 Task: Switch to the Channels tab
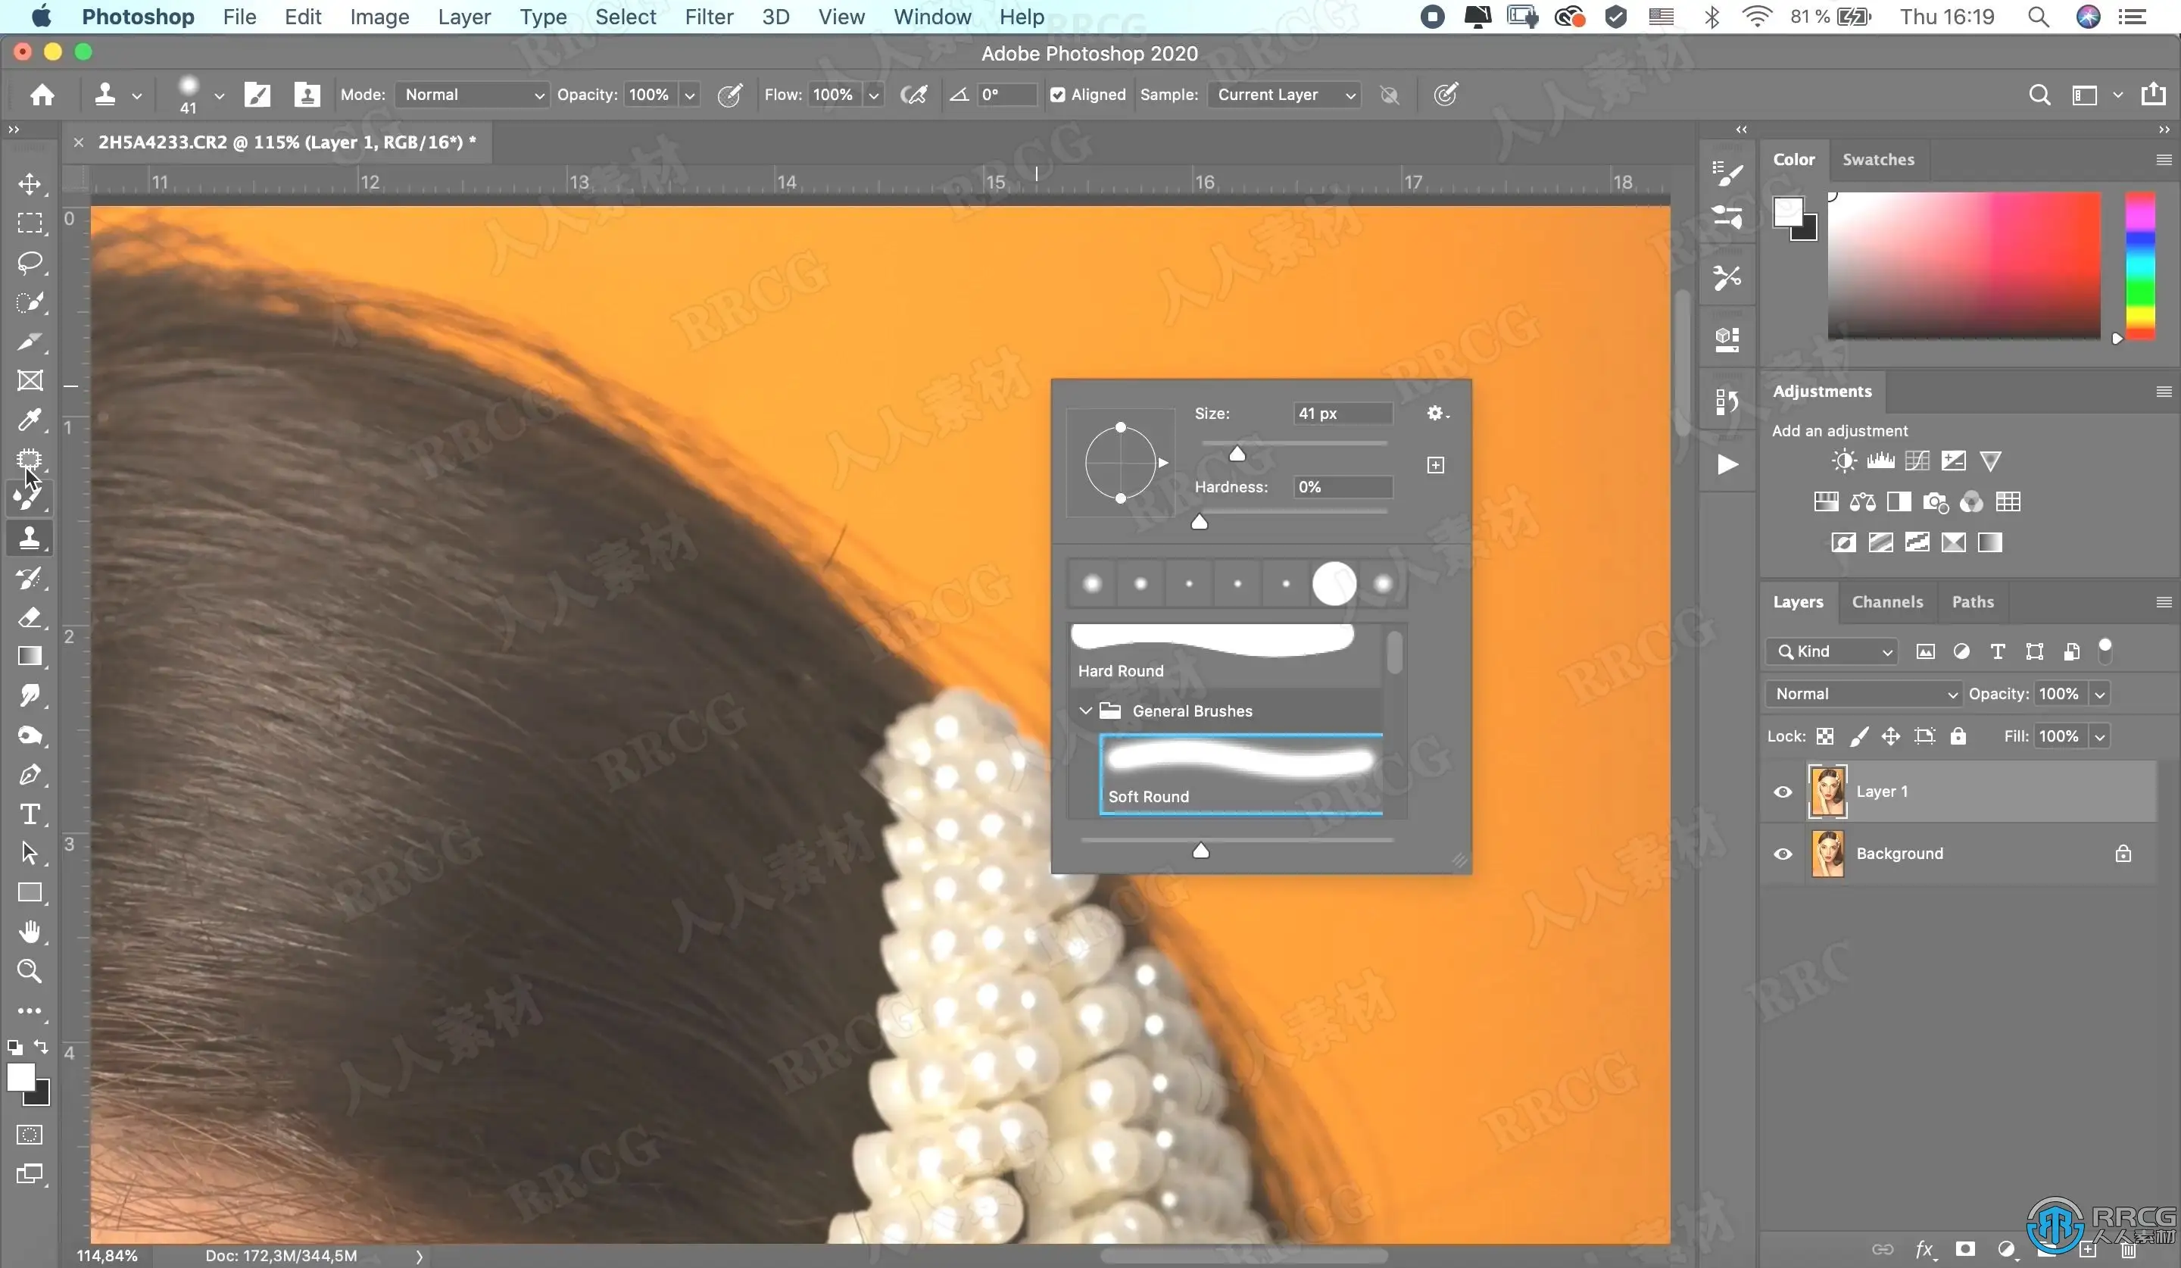(x=1886, y=602)
